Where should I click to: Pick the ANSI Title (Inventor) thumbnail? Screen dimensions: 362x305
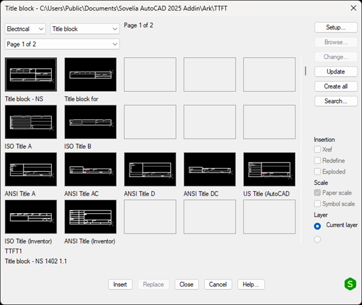pos(91,216)
